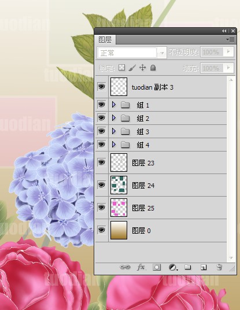Hide layer 图层 0
240x310 pixels.
102,230
